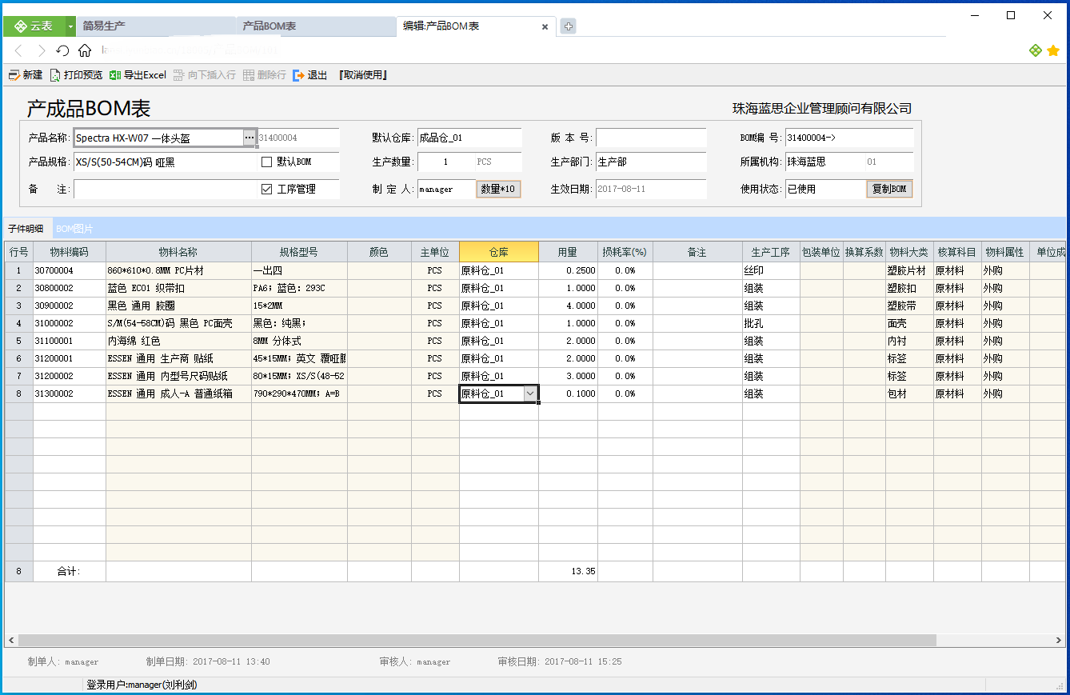Click the 生效日期 field 2017-08-11
This screenshot has height=695, width=1070.
(650, 189)
